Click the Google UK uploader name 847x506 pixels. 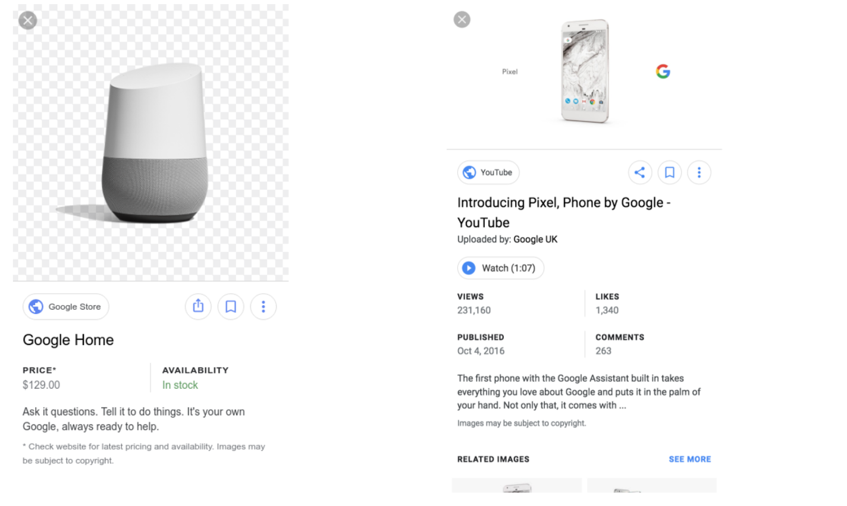point(535,239)
